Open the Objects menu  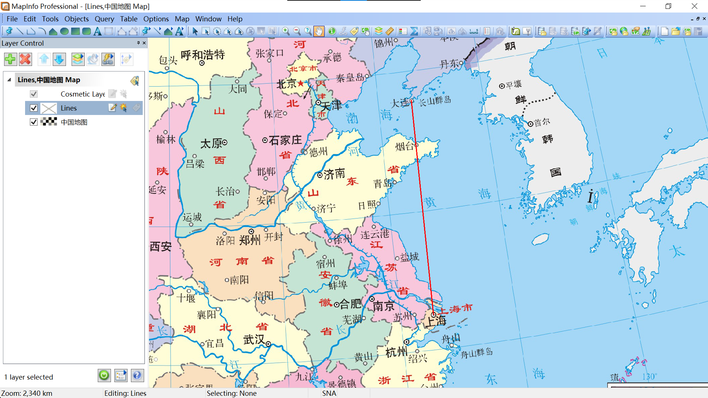coord(76,19)
